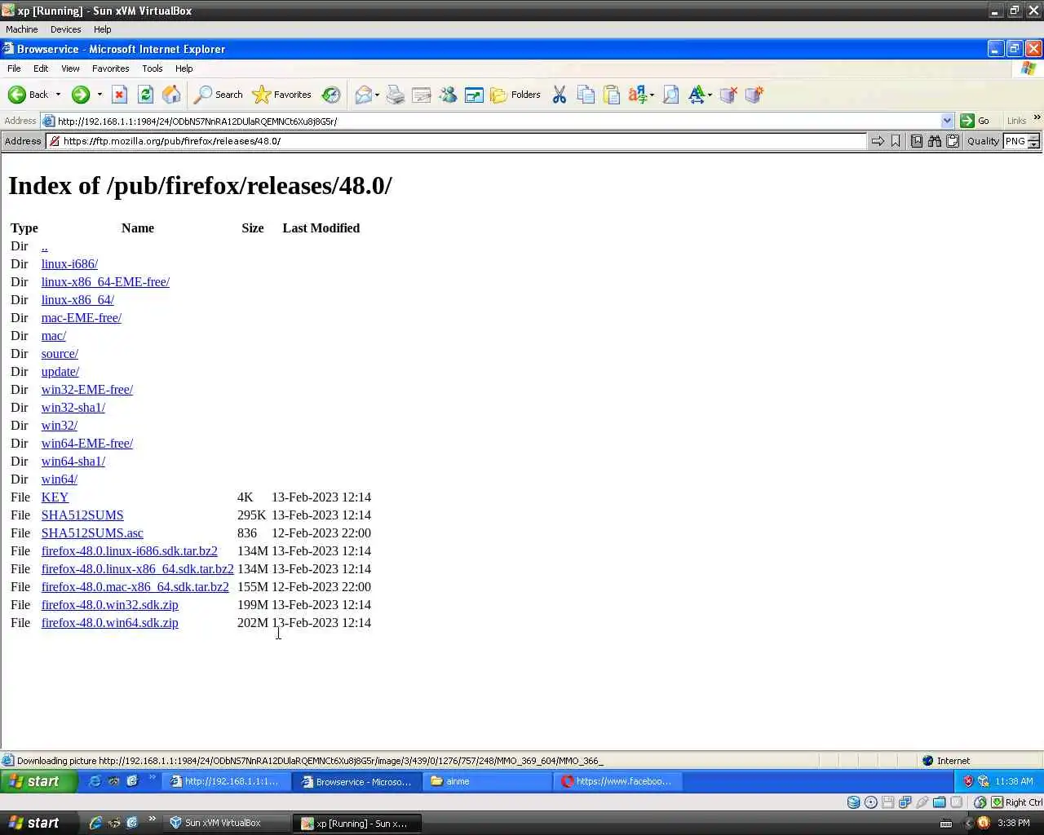
Task: Open the Forward button history dropdown arrow
Action: 100,95
